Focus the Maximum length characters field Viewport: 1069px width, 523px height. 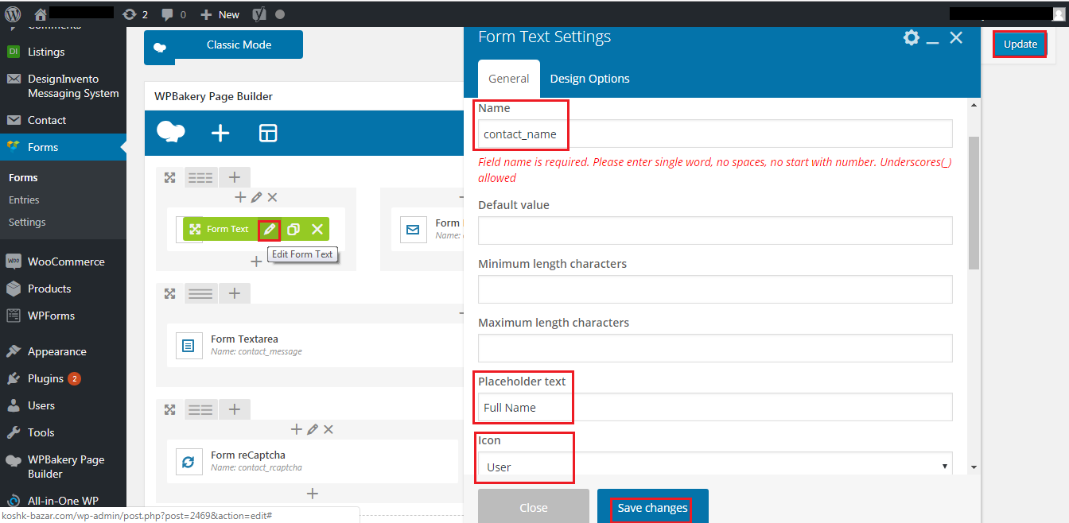[x=715, y=348]
